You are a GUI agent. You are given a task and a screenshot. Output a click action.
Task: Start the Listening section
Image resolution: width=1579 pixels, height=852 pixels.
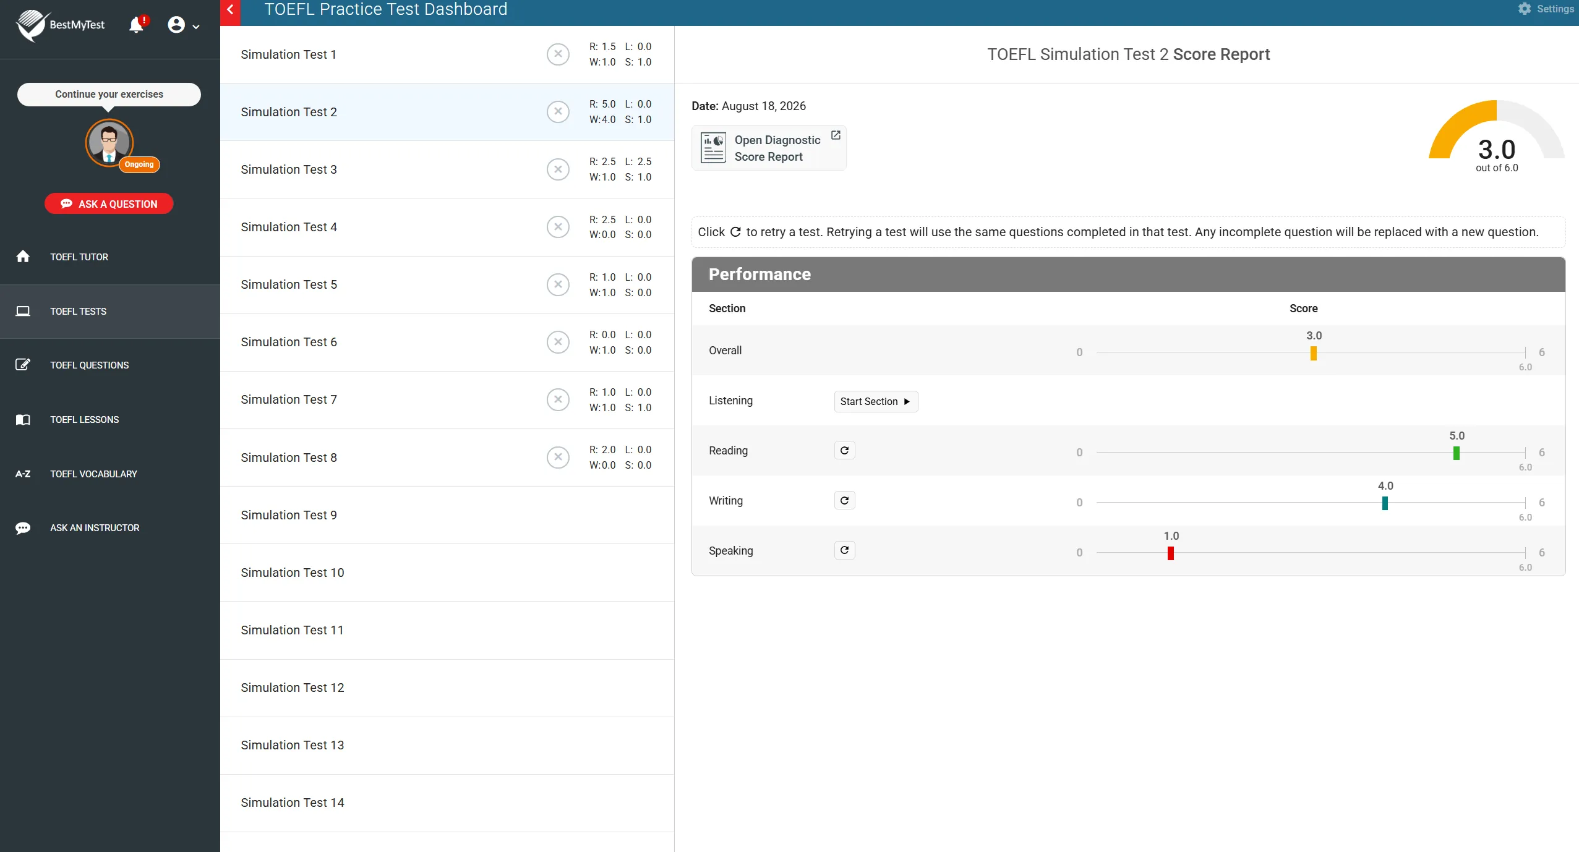[876, 401]
